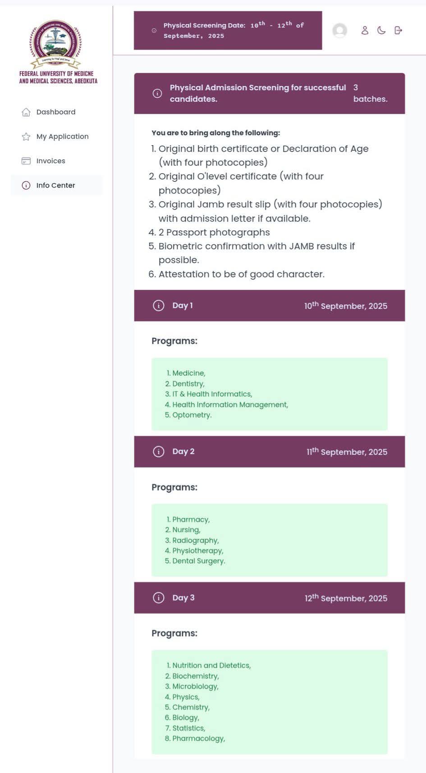This screenshot has height=773, width=426.
Task: Click info icon in Physical Admission Screening header
Action: point(157,93)
